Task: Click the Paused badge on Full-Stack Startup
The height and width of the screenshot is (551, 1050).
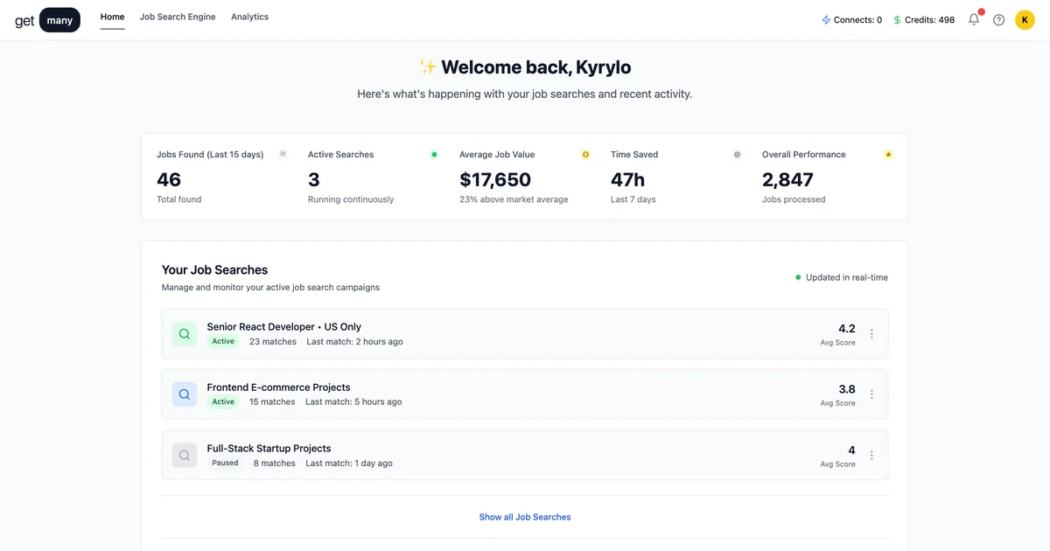Action: click(225, 463)
